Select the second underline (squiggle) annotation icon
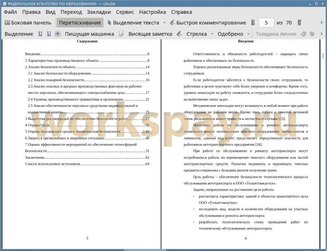The image size is (327, 251). [49, 34]
